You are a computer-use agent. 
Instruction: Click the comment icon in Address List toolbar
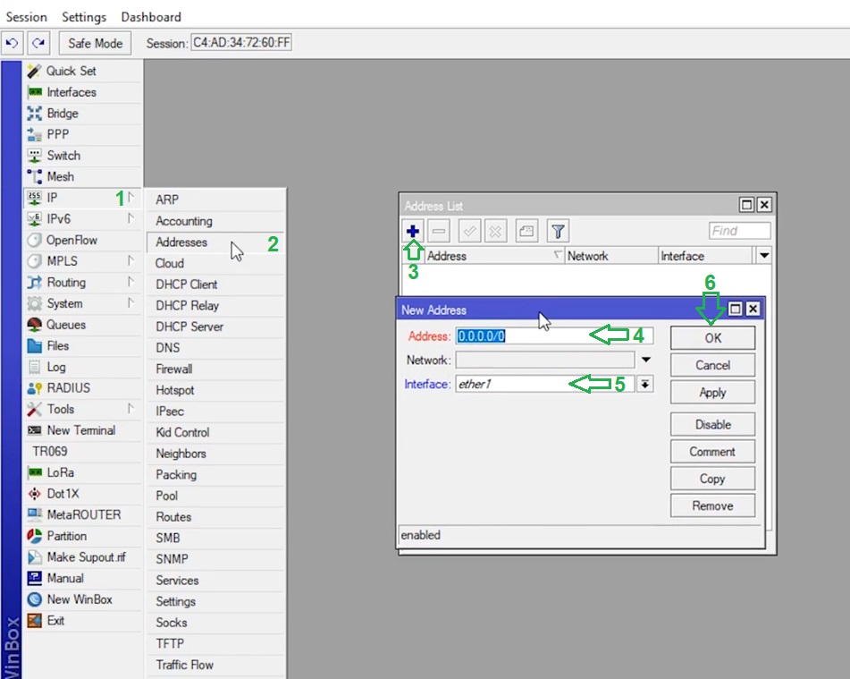pos(526,231)
